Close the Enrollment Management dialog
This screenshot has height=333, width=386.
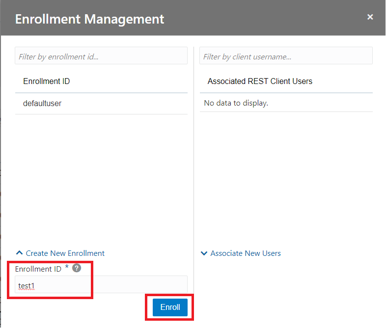[x=370, y=17]
